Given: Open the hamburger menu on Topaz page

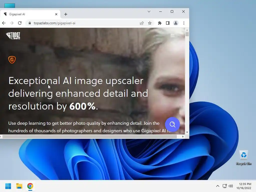Looking at the screenshot, I should pos(172,35).
